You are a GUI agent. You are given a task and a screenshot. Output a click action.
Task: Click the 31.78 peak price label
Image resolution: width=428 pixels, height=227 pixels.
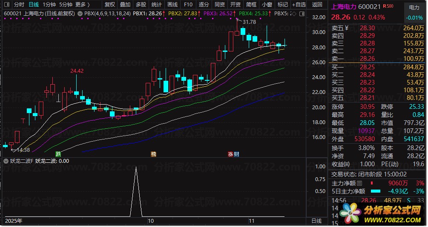coord(249,22)
